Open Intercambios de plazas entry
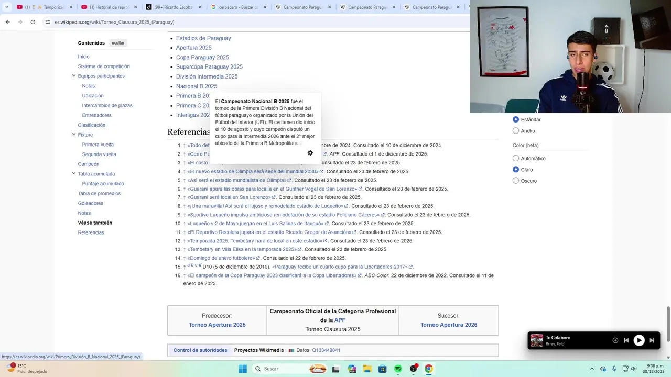This screenshot has height=377, width=671. [107, 105]
